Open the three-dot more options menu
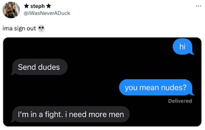 point(198,6)
